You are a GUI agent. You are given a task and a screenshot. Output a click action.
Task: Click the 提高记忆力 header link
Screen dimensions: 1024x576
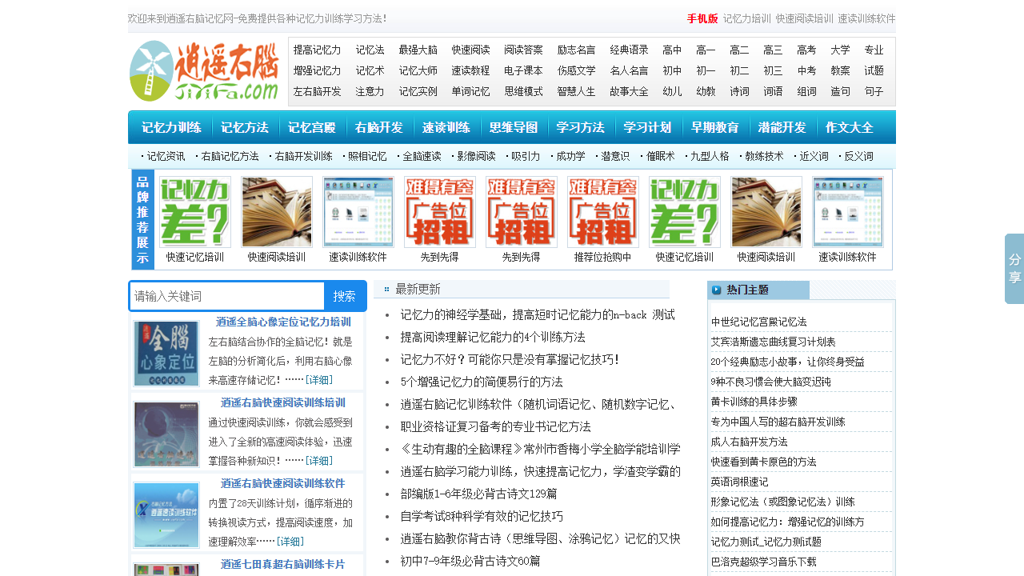coord(318,50)
